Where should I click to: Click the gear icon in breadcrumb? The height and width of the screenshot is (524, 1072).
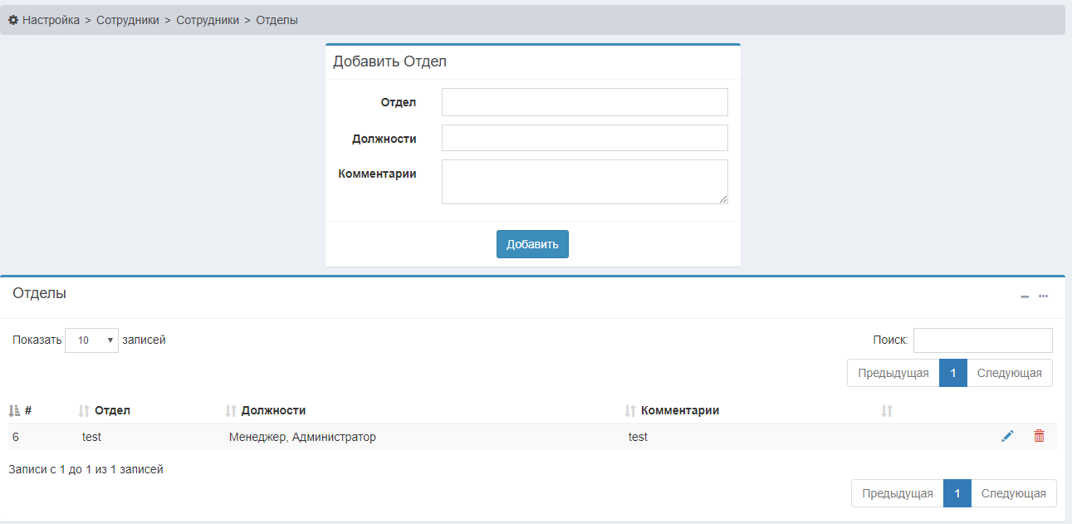(x=13, y=20)
